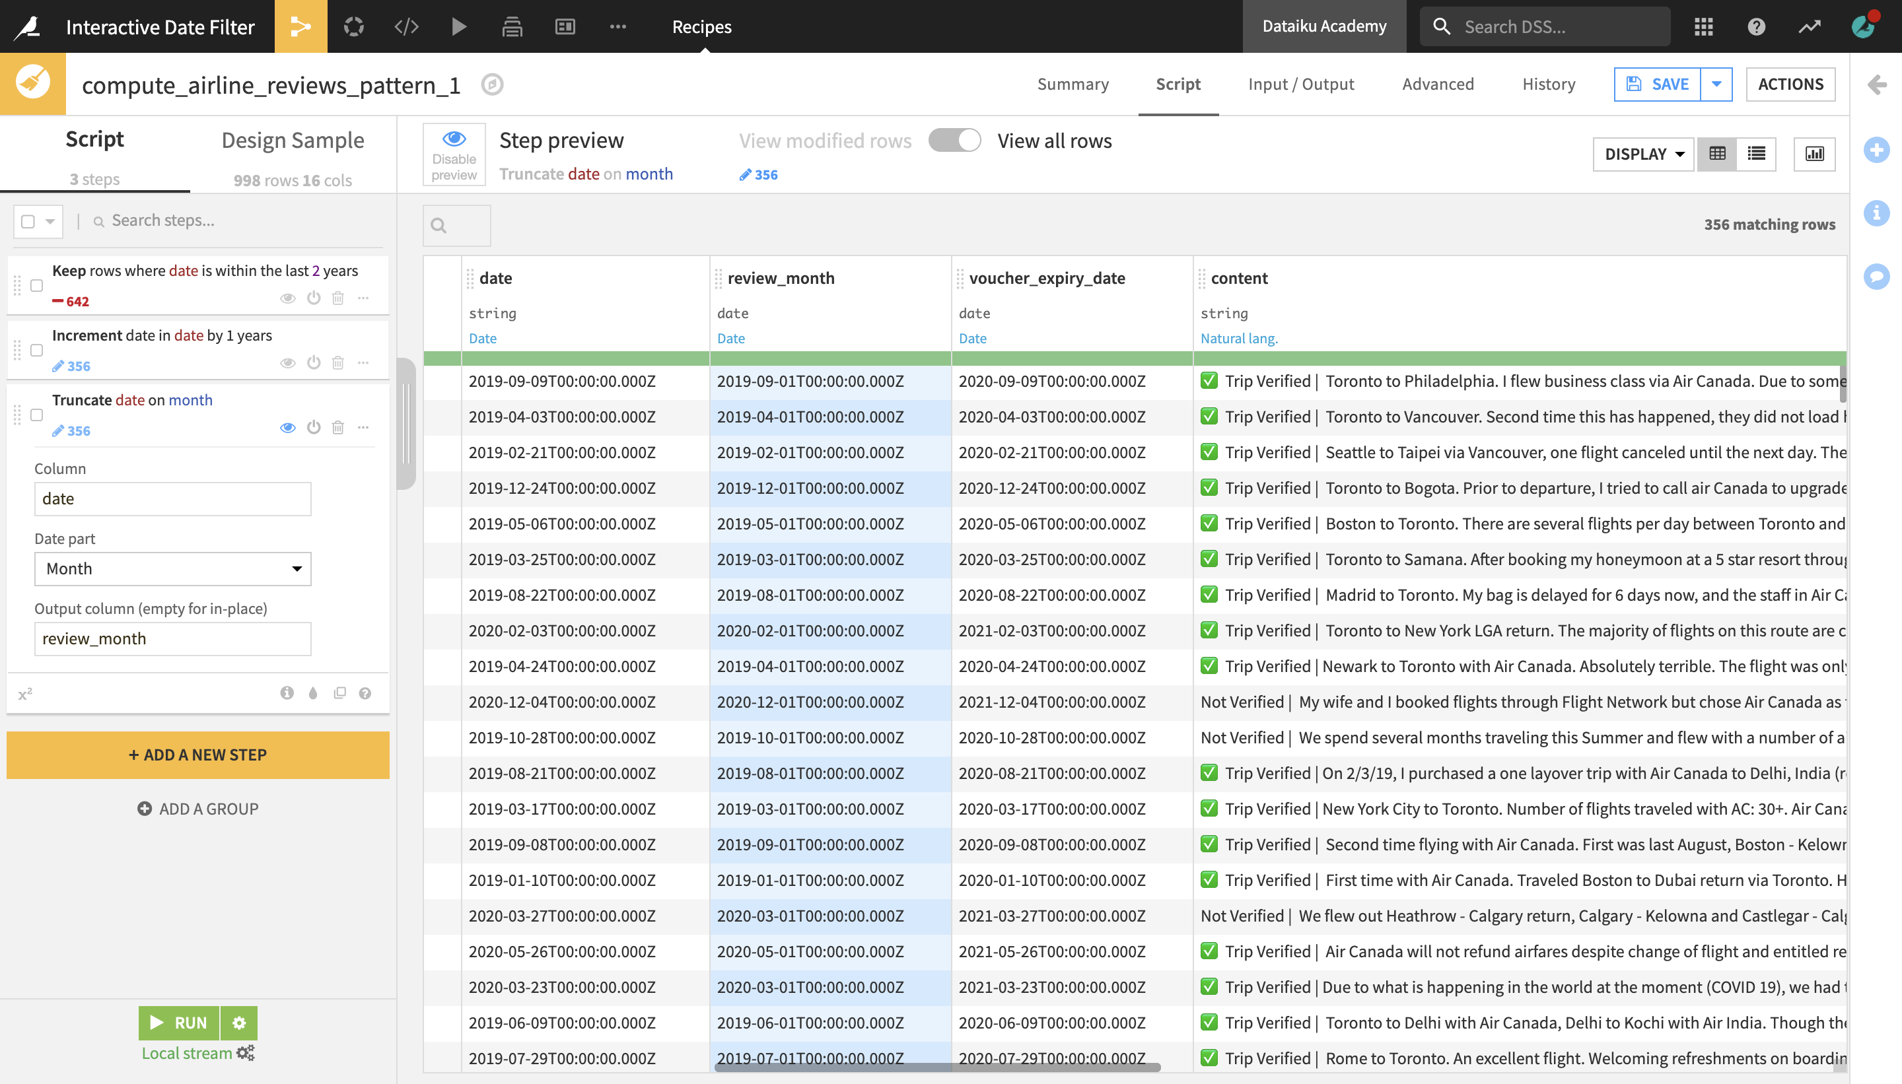The width and height of the screenshot is (1902, 1084).
Task: Open the info icon in right sidebar
Action: pos(1877,213)
